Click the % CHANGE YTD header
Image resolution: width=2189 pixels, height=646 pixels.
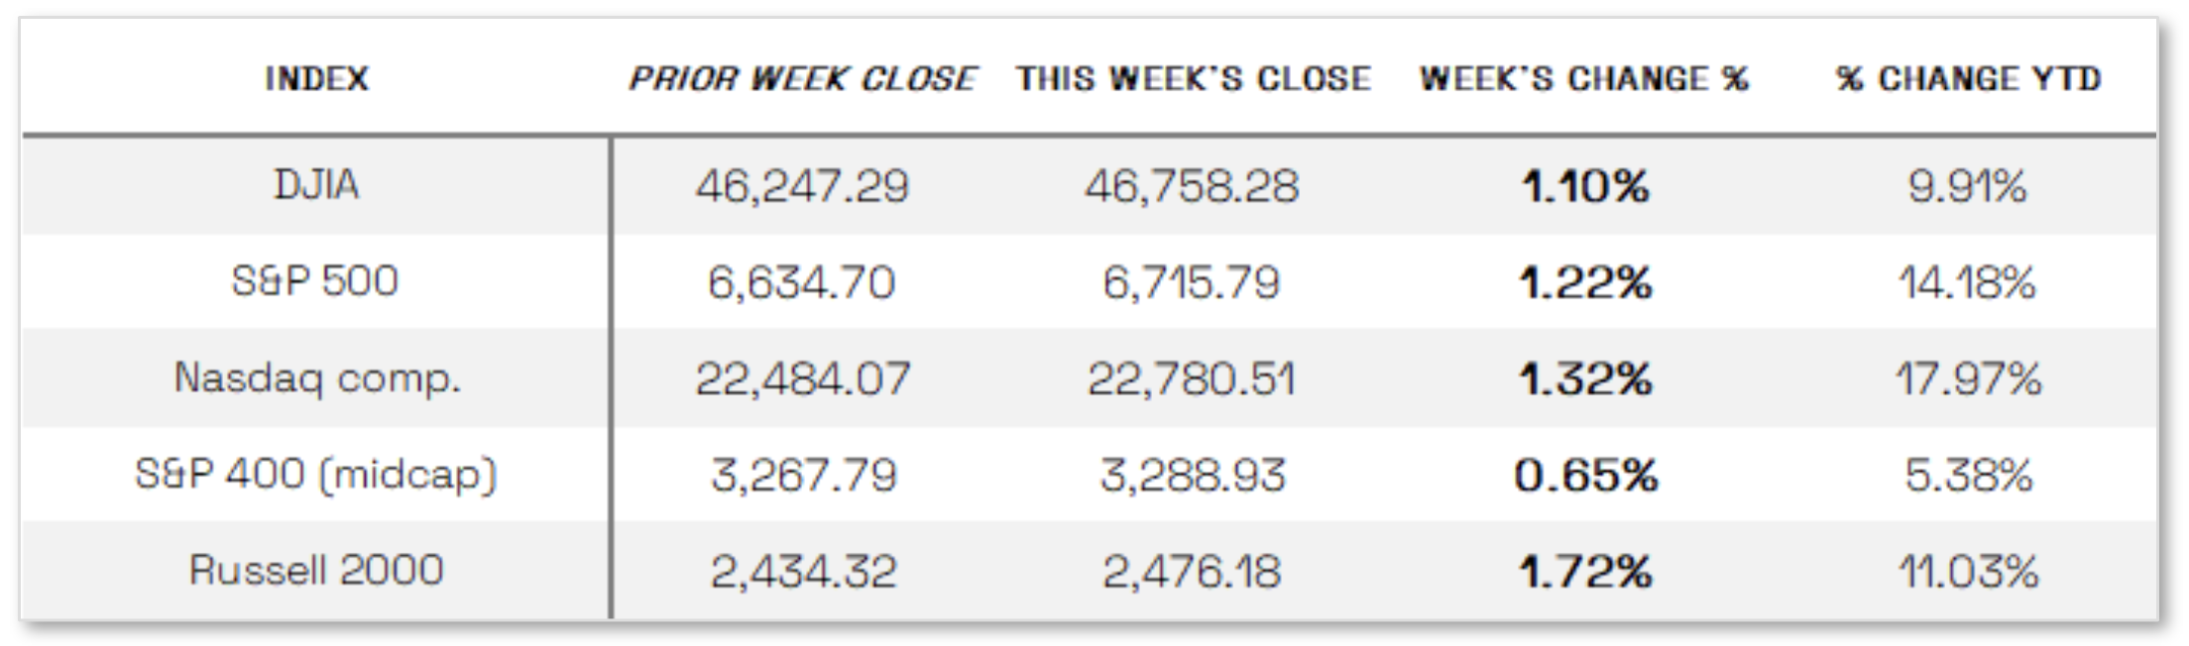pos(1968,78)
